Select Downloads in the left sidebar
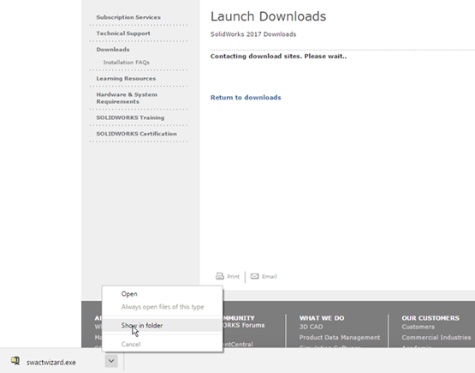 (113, 50)
